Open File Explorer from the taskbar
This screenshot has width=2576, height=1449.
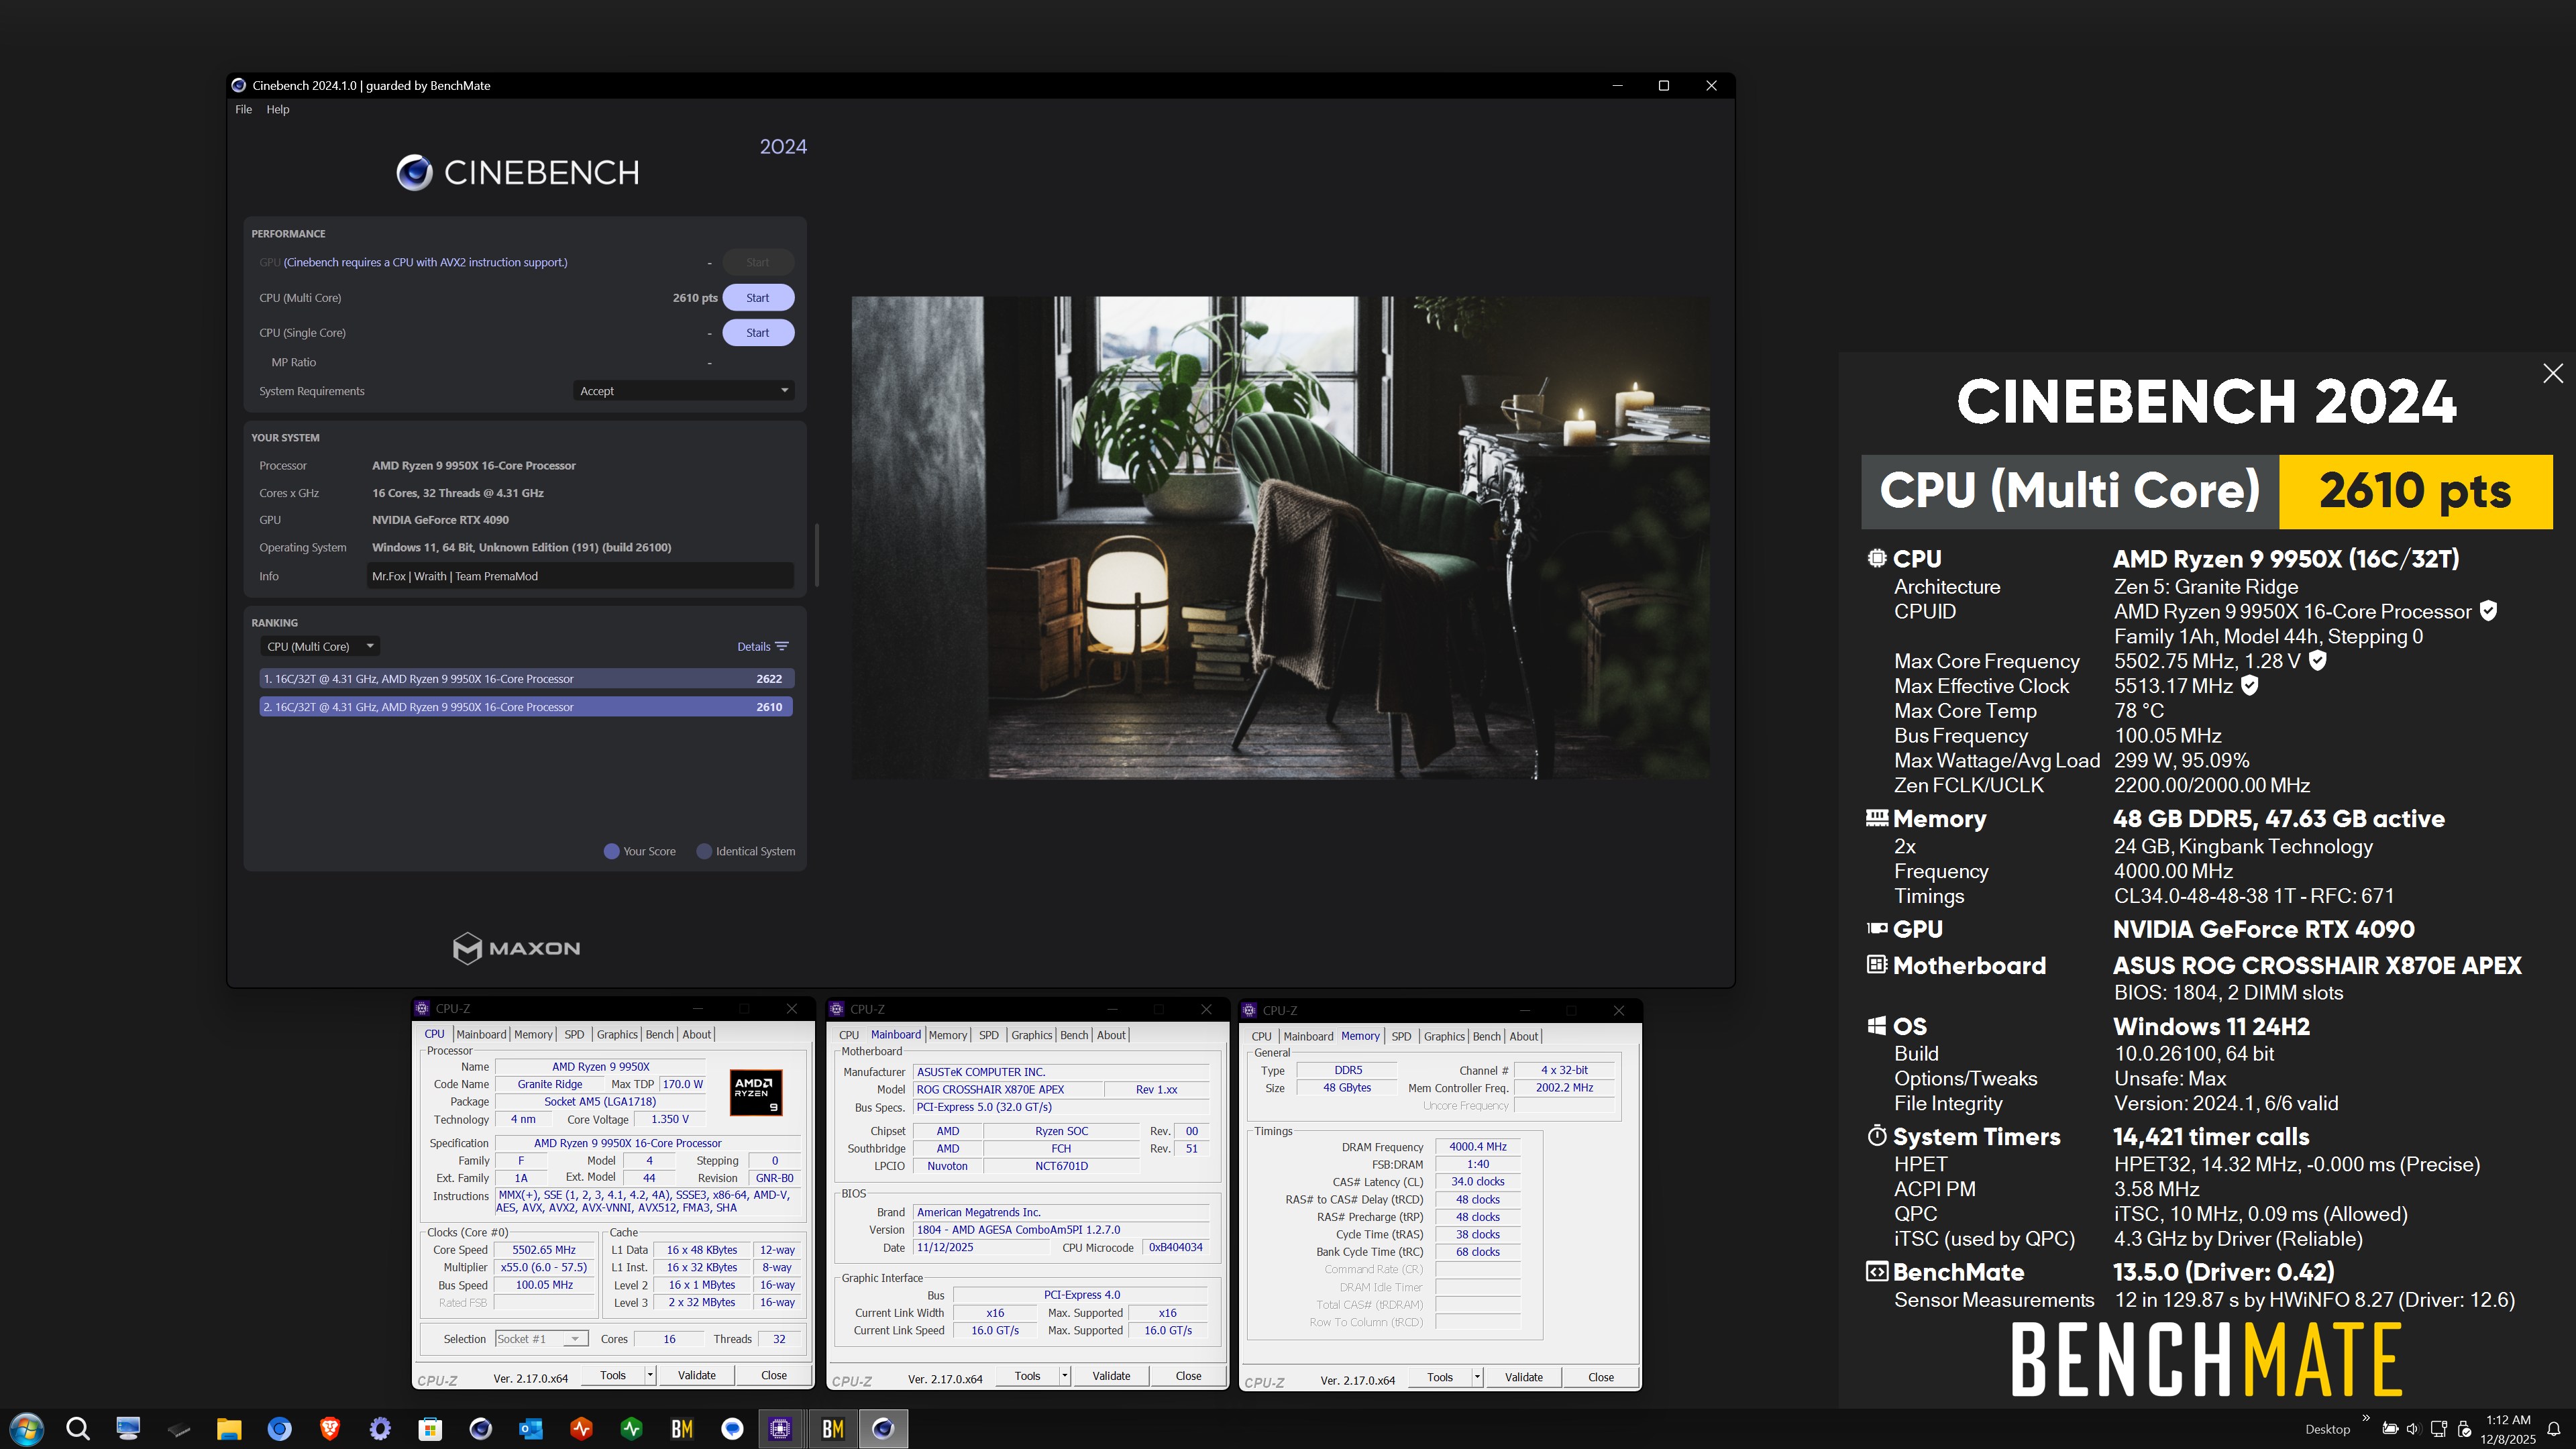coord(229,1428)
